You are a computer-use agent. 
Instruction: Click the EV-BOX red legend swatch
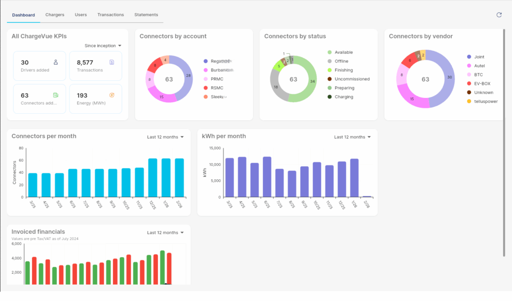pos(468,84)
